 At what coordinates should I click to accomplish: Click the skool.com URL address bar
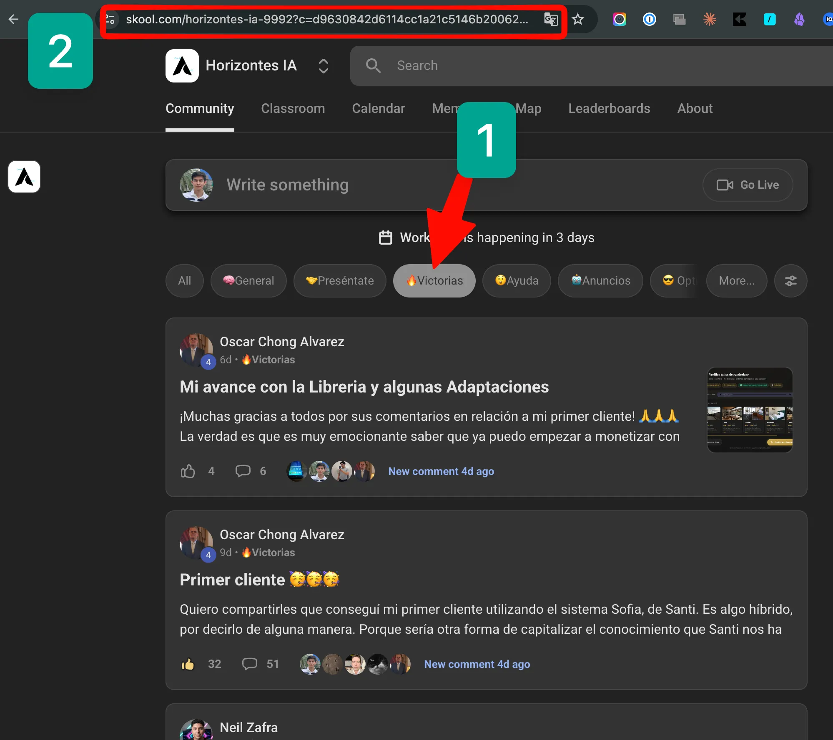click(327, 19)
